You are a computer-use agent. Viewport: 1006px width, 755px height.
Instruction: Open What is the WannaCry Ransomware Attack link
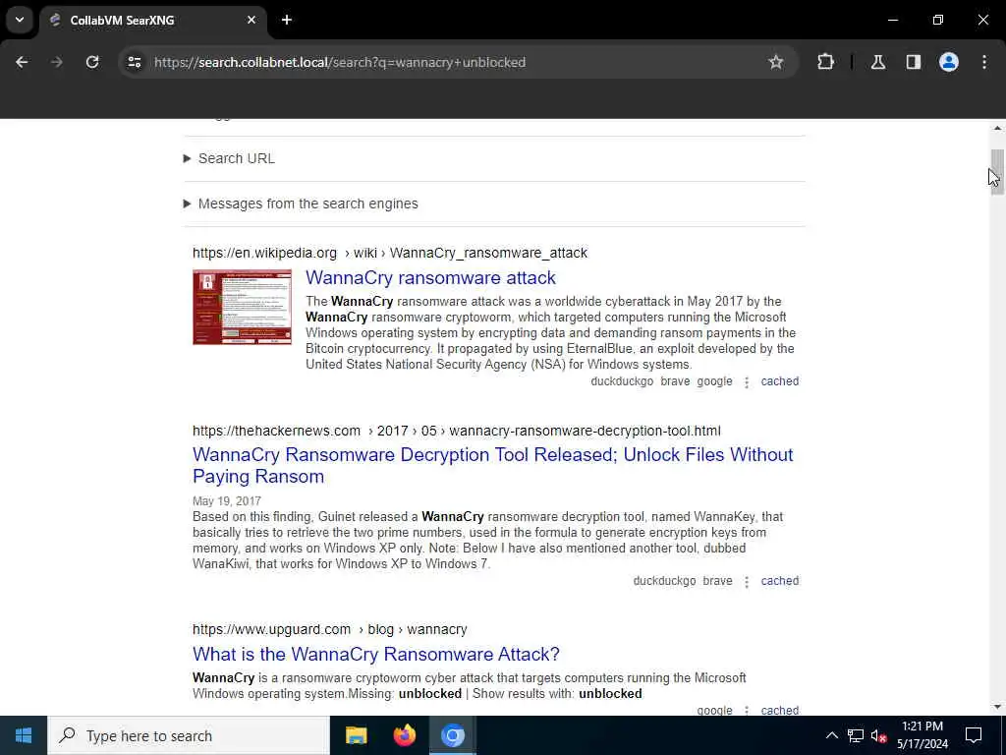pyautogui.click(x=376, y=654)
